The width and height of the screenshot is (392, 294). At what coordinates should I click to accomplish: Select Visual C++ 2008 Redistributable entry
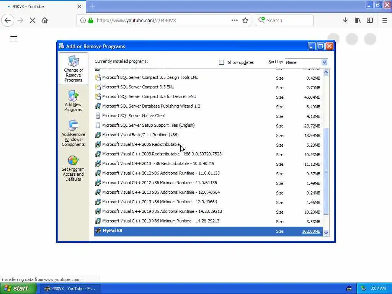(x=209, y=154)
